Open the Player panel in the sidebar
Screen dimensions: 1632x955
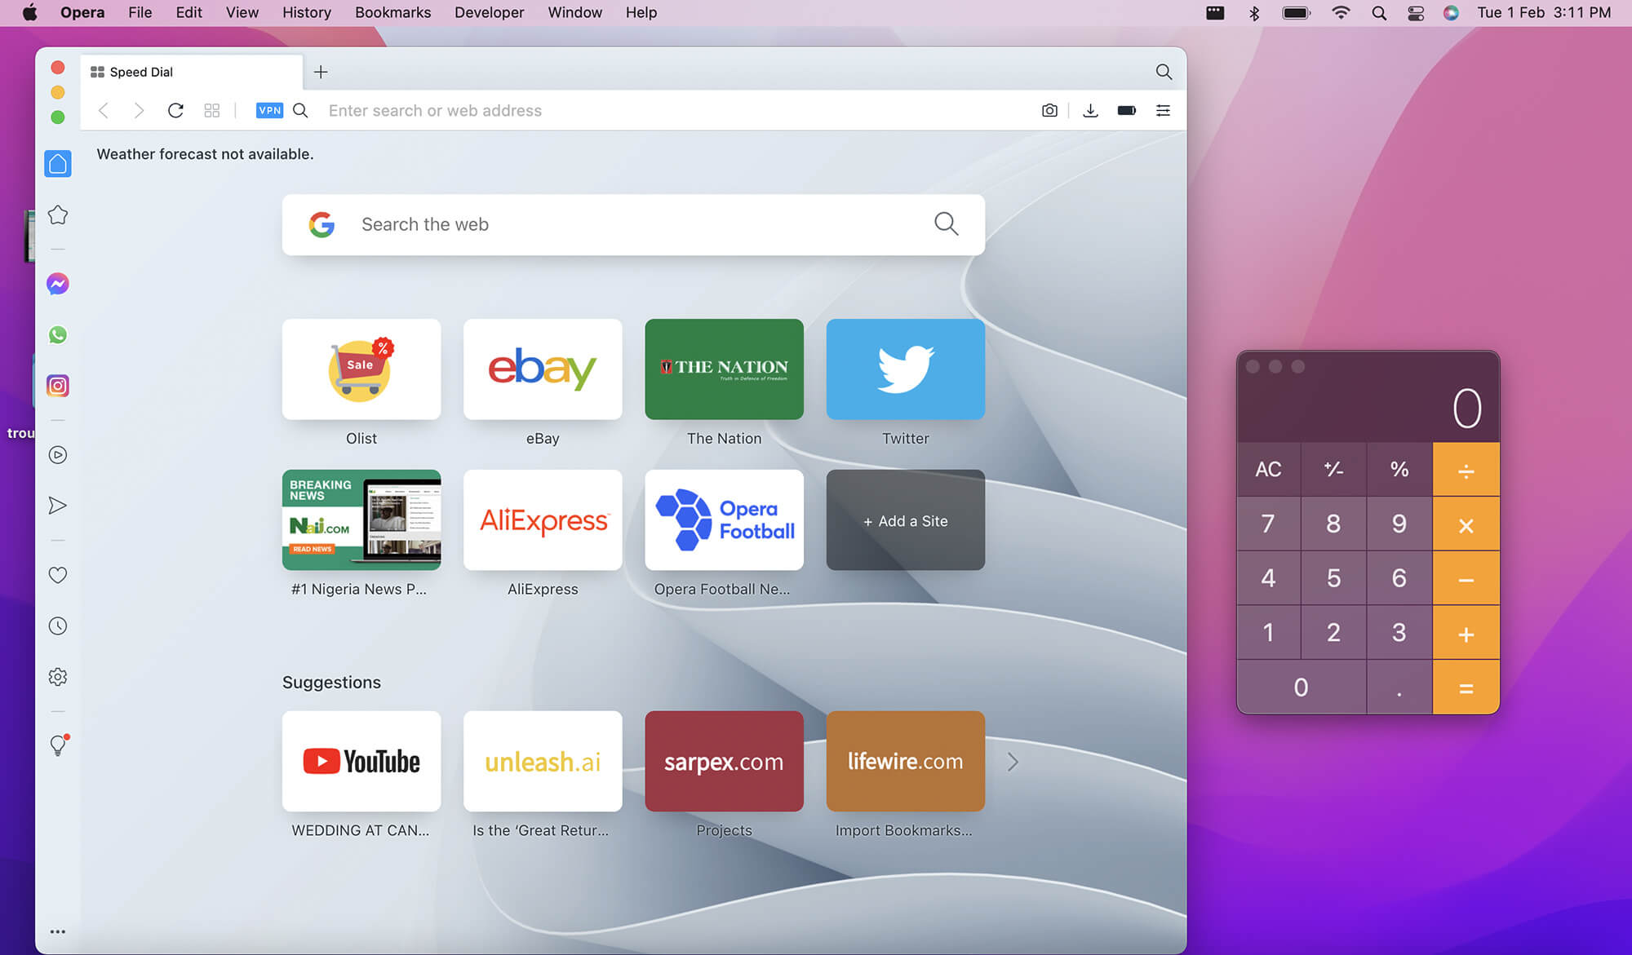(57, 455)
